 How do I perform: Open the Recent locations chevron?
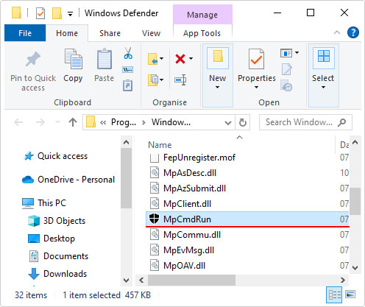58,122
